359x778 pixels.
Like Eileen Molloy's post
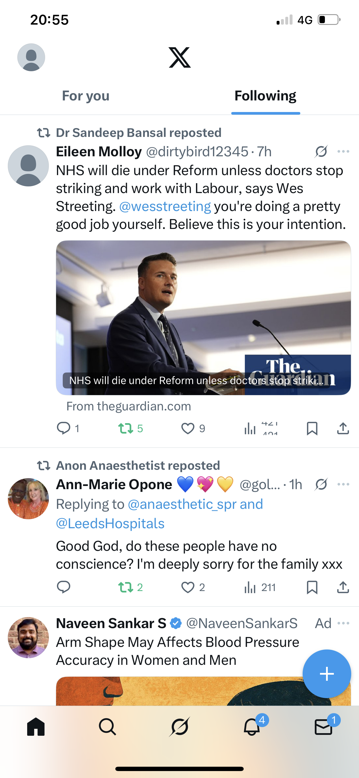[188, 428]
